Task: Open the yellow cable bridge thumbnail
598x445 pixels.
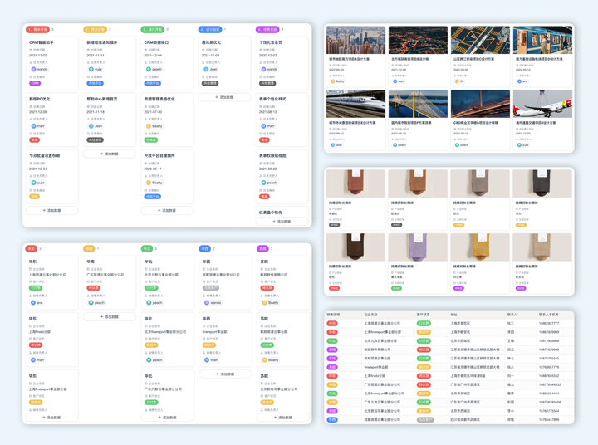Action: (x=418, y=104)
